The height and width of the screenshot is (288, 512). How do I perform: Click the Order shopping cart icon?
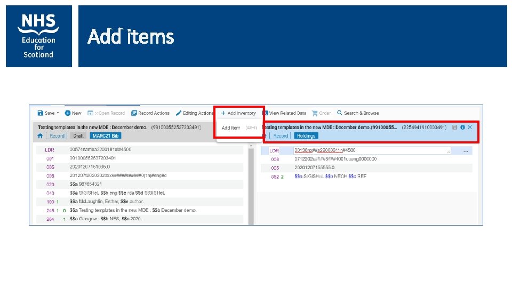pos(315,113)
